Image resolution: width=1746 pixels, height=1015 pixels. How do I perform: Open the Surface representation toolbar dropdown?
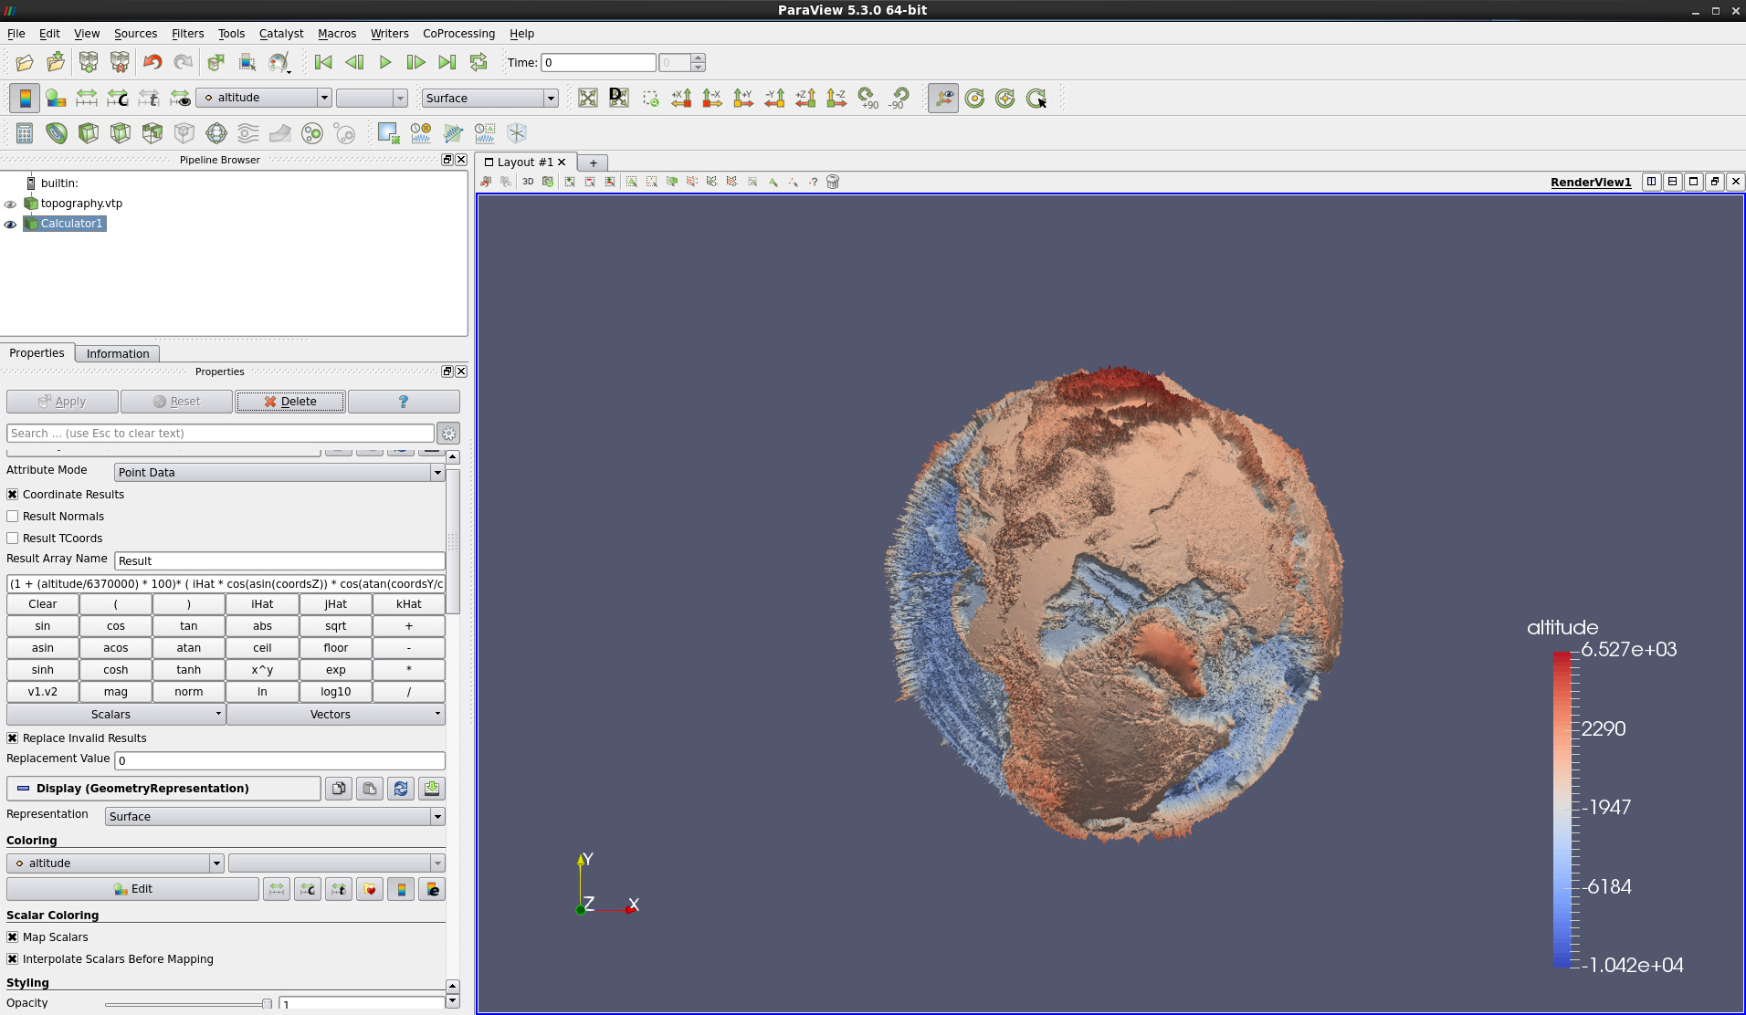[x=489, y=99]
